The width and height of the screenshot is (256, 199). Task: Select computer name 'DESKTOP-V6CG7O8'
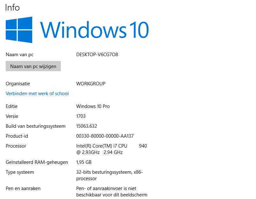point(97,55)
